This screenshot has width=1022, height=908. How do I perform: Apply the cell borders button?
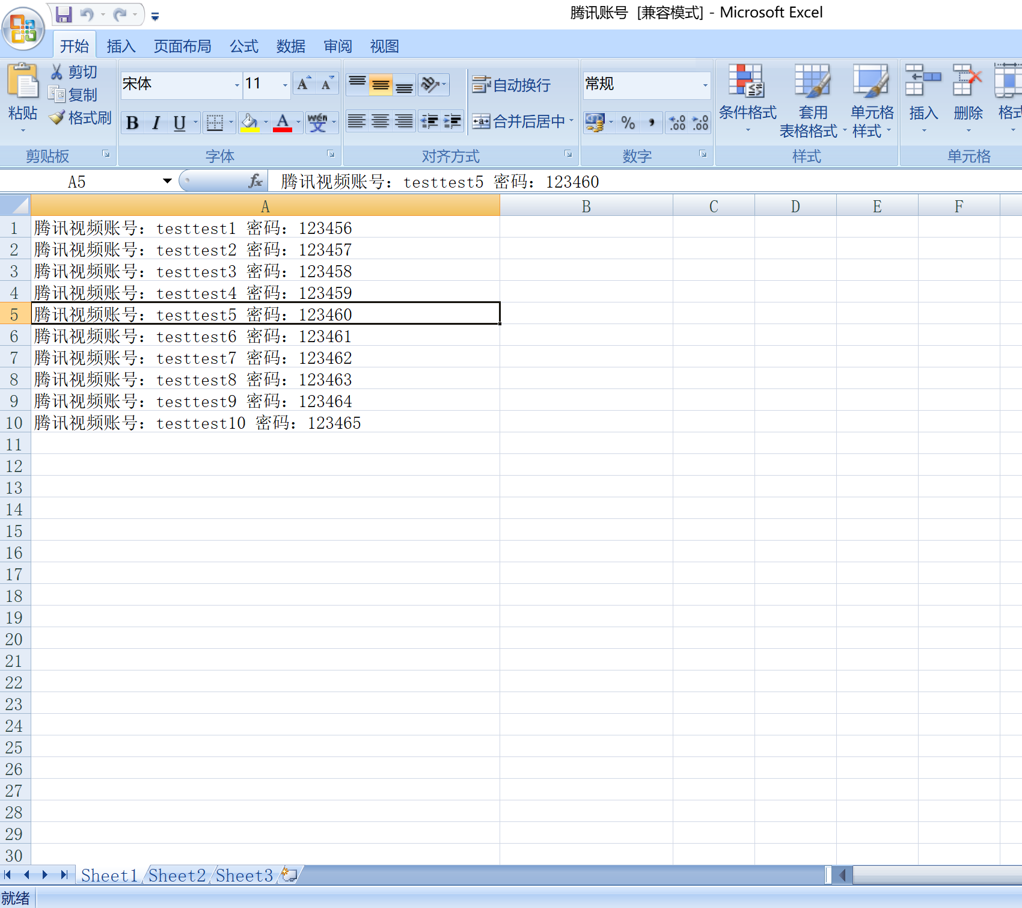(x=215, y=123)
